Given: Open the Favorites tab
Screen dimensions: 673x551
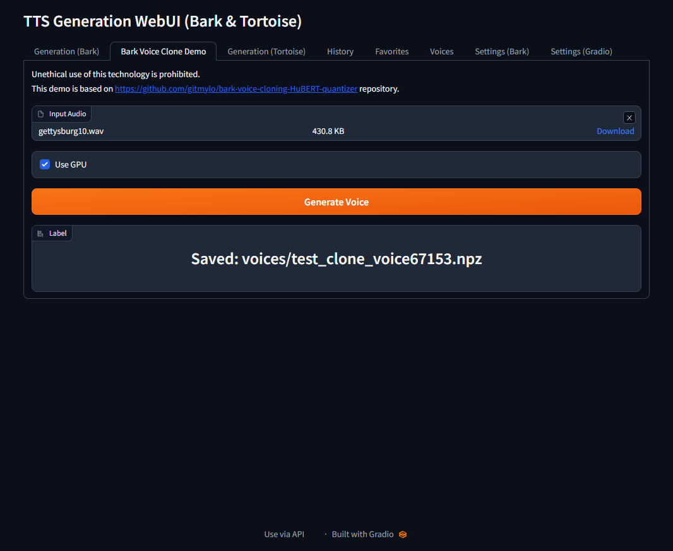Looking at the screenshot, I should [x=392, y=52].
